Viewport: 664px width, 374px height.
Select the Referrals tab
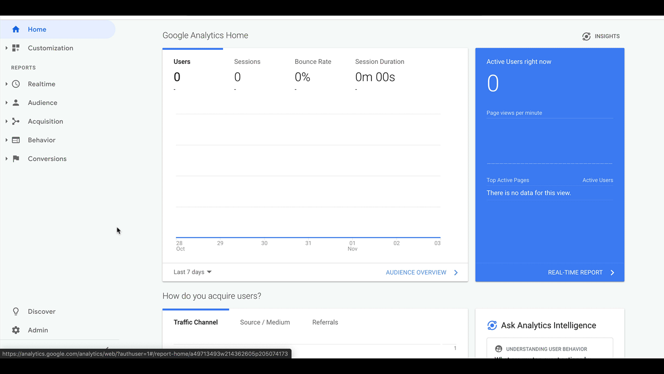point(325,322)
